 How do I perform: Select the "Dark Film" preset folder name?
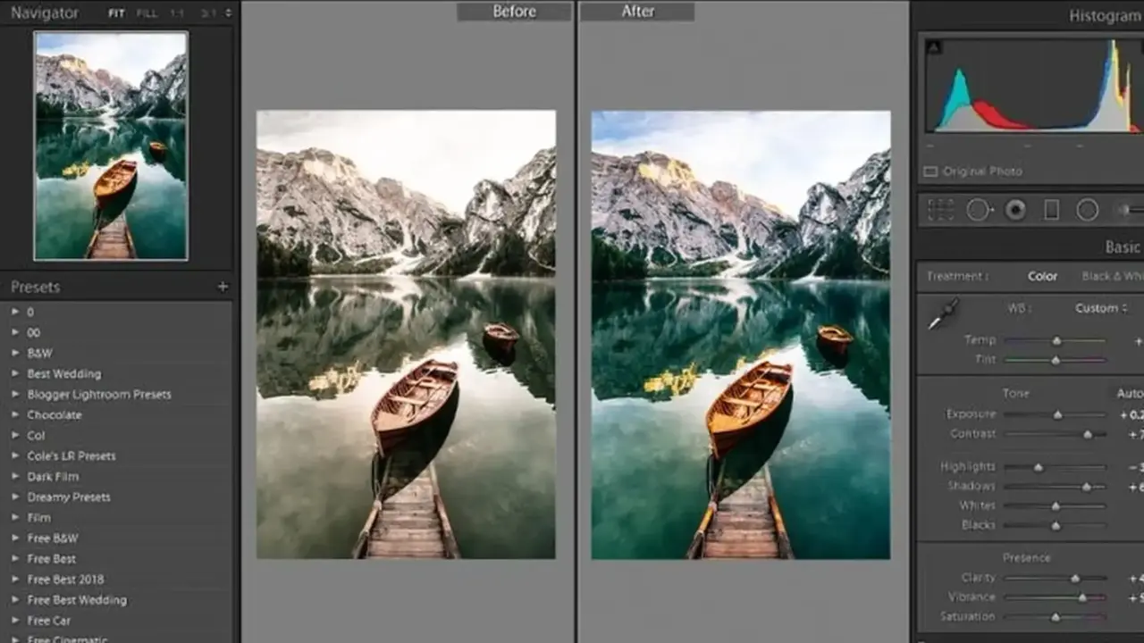(x=53, y=476)
